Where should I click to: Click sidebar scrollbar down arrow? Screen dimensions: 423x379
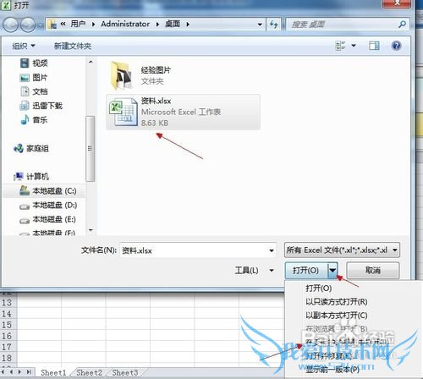click(91, 230)
